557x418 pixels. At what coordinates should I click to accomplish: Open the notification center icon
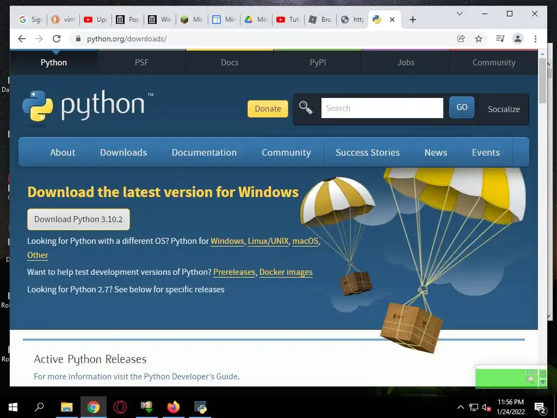point(540,408)
